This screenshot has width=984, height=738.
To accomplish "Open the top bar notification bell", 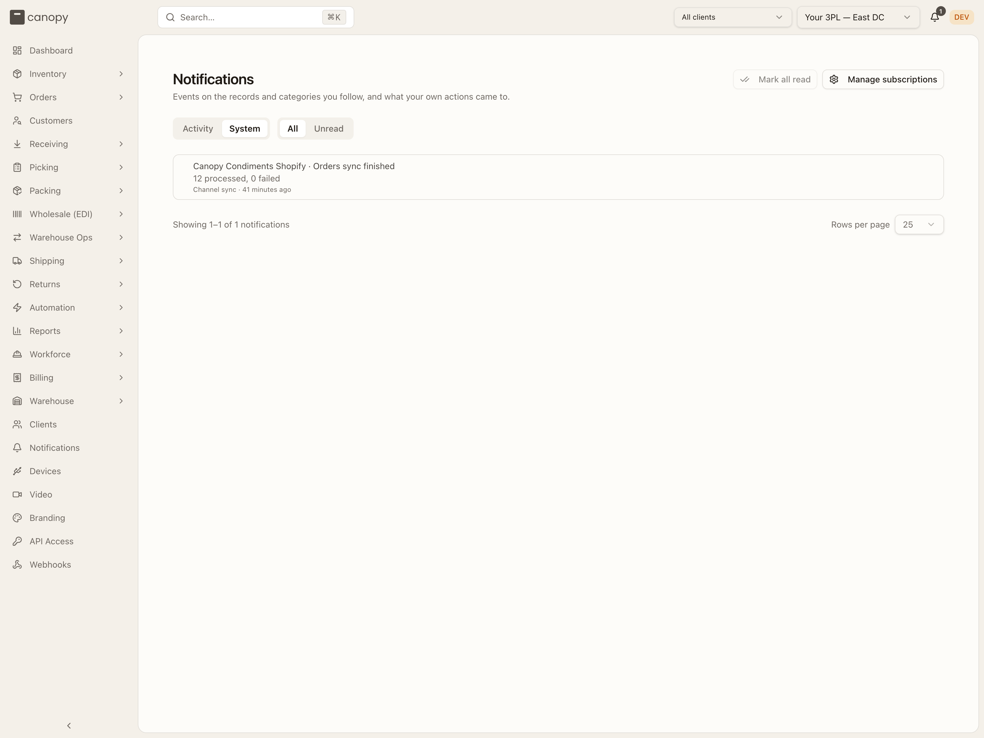I will (934, 17).
